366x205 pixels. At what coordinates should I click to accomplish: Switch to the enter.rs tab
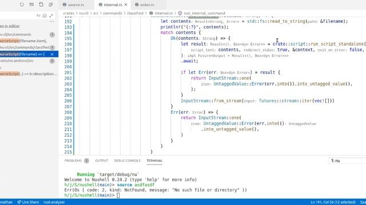coord(147,5)
